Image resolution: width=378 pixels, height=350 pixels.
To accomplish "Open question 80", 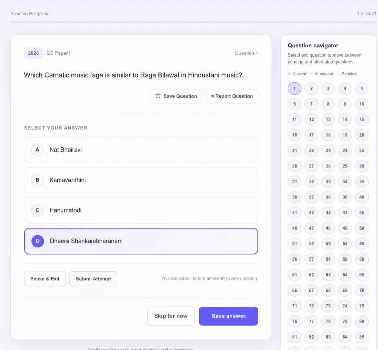I will point(362,321).
